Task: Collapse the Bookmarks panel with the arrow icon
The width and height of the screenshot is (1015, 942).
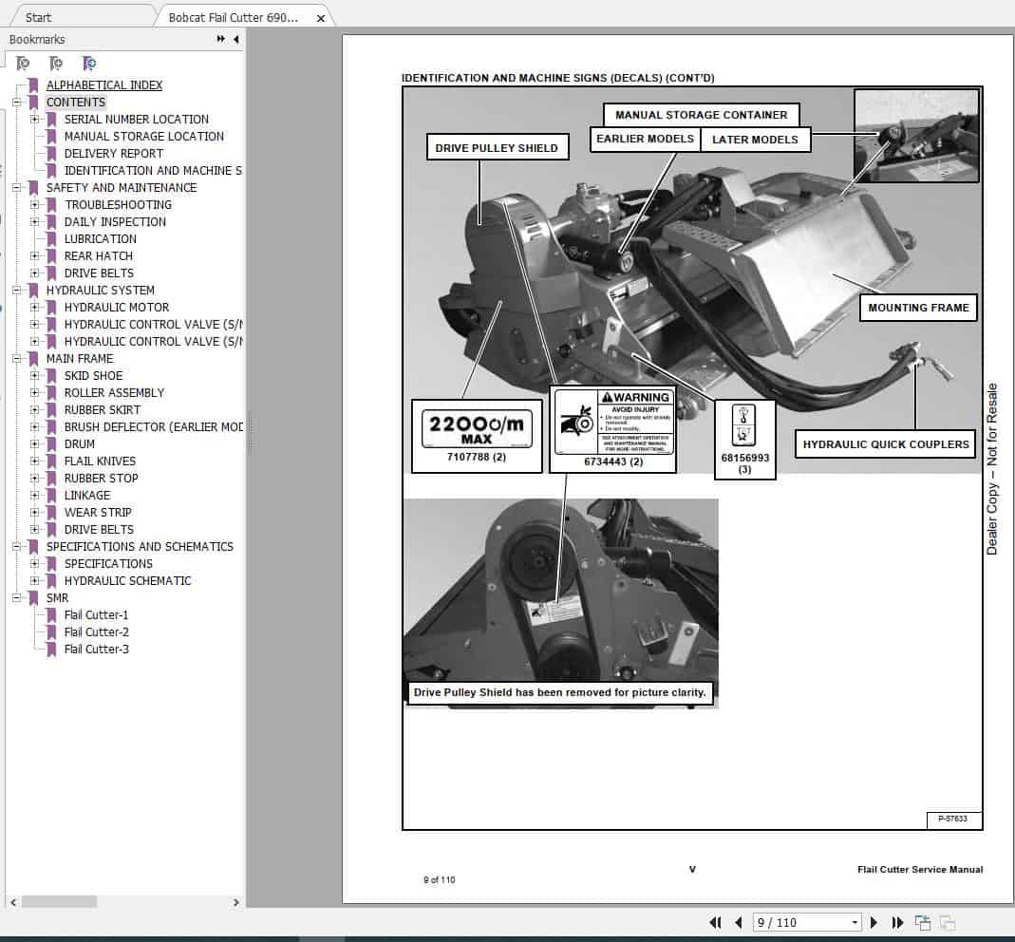Action: tap(235, 39)
